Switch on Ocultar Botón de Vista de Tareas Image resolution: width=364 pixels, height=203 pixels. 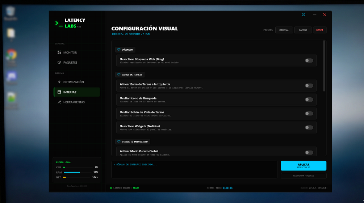point(309,114)
